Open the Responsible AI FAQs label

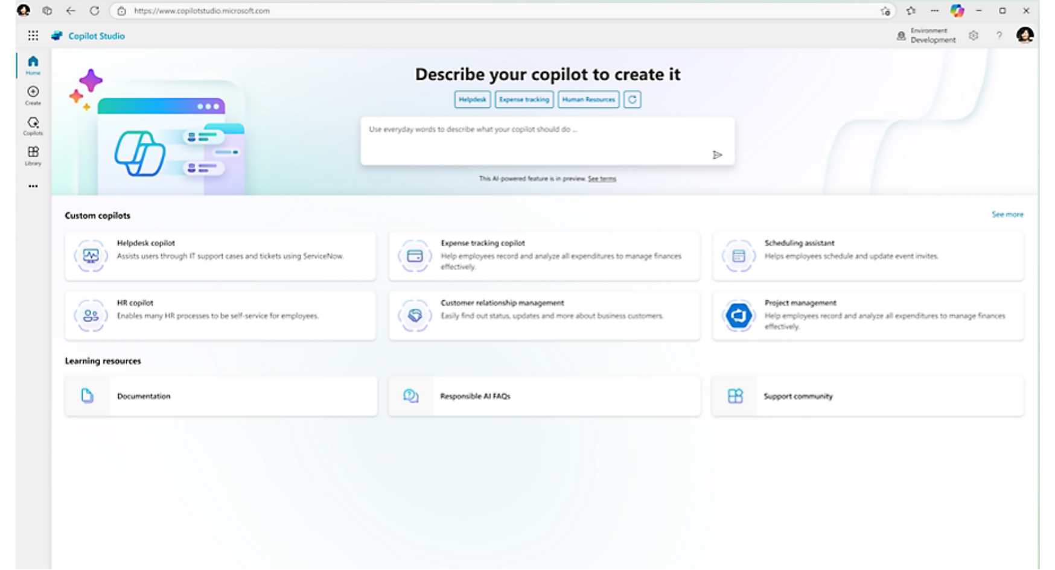[x=476, y=396]
